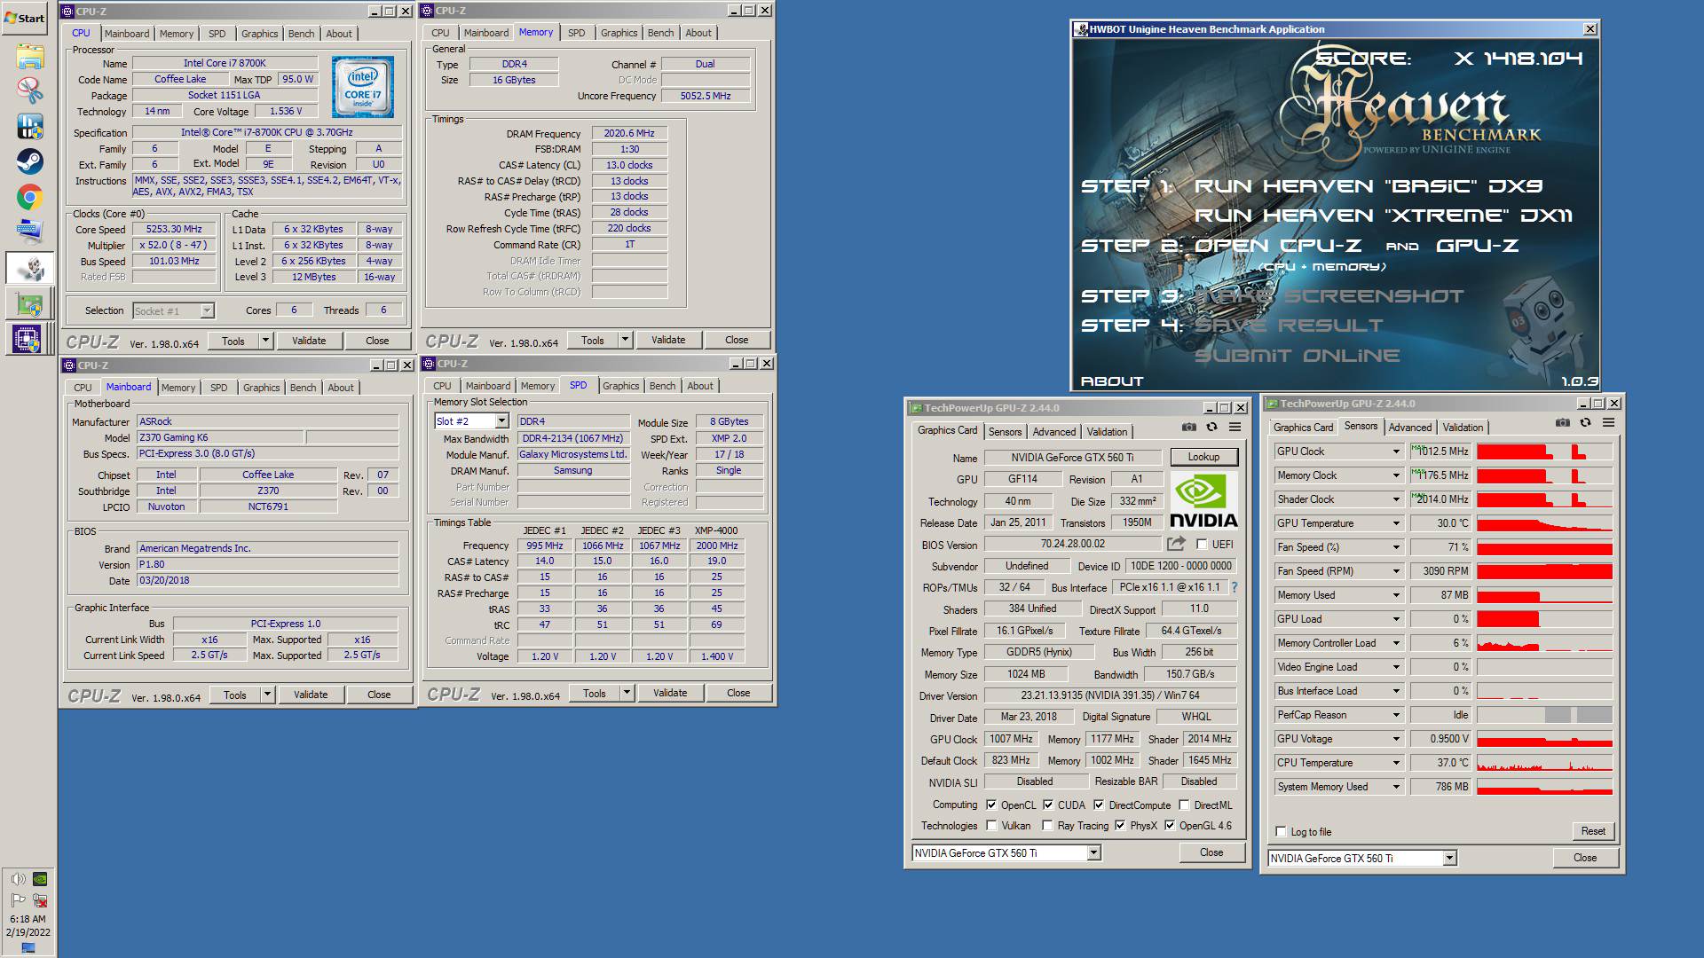Click Reset in GPU-Z Sensors window
This screenshot has height=958, width=1704.
pyautogui.click(x=1592, y=831)
